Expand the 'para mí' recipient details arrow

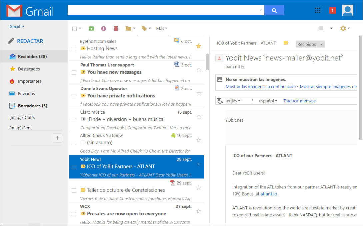pos(243,67)
